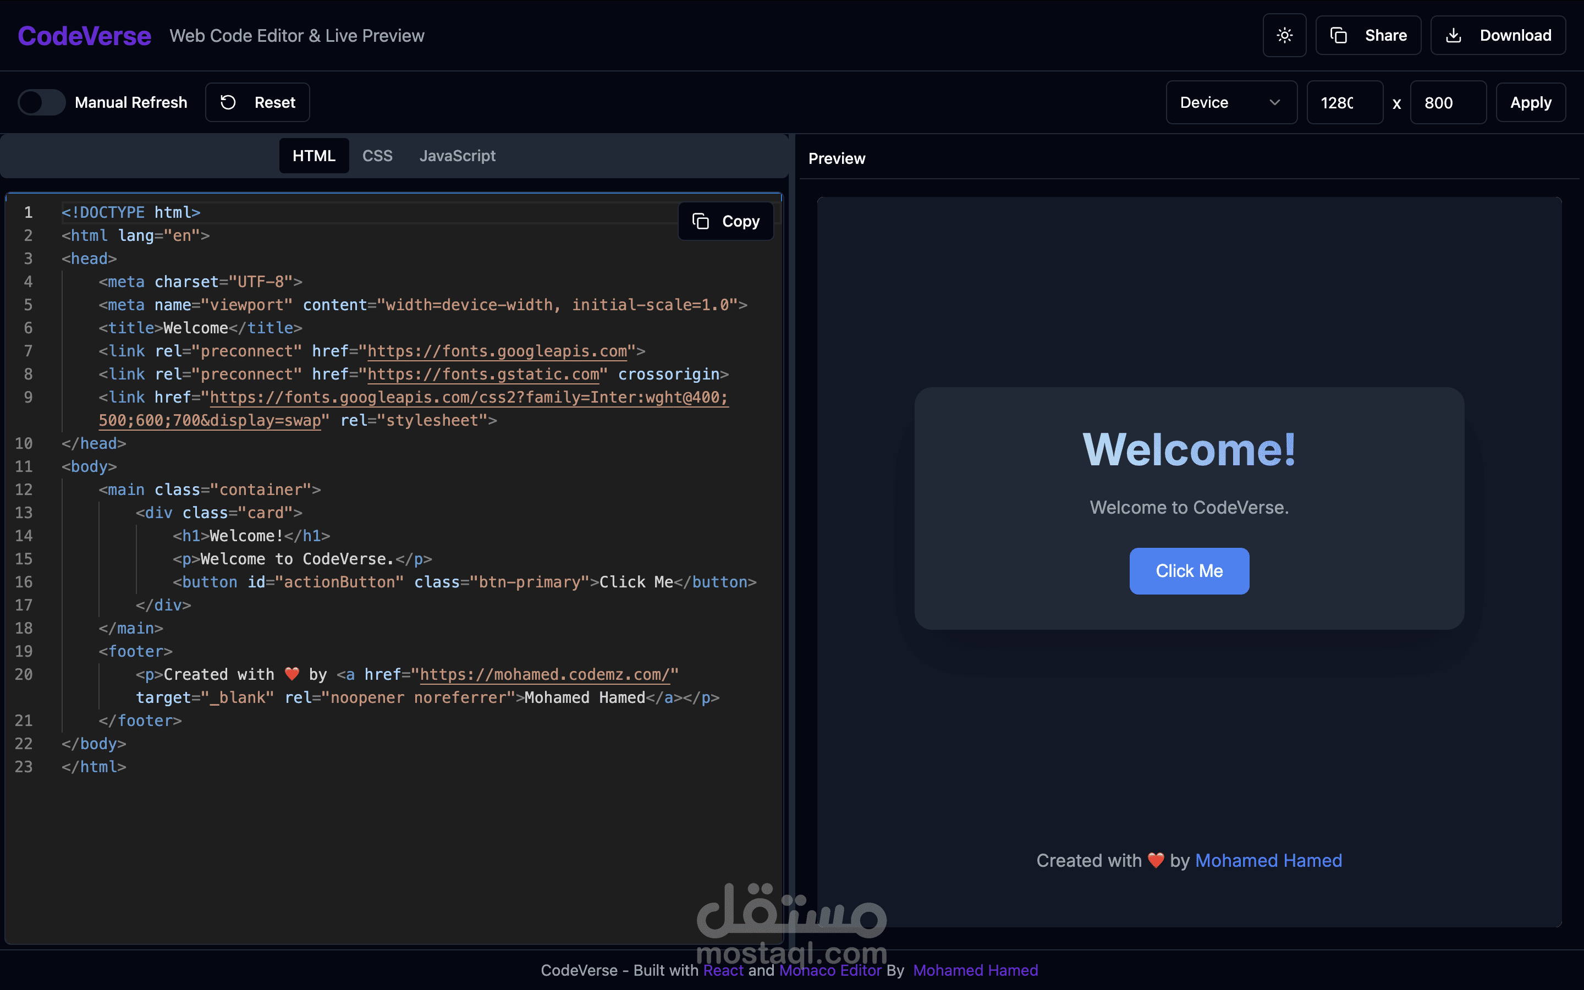Image resolution: width=1584 pixels, height=990 pixels.
Task: Click the Share button label
Action: pyautogui.click(x=1385, y=35)
